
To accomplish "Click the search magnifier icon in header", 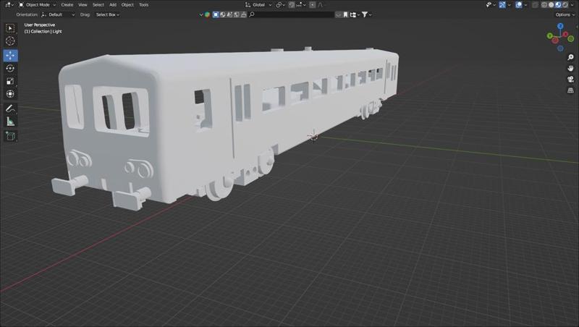I will click(252, 14).
